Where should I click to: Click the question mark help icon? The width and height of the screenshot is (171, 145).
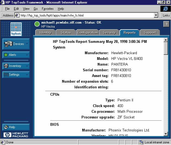pos(166,24)
